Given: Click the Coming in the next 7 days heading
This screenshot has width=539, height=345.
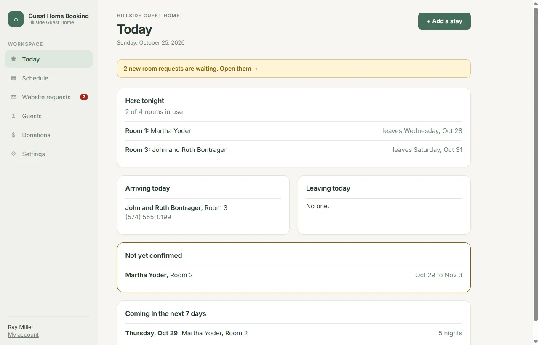Looking at the screenshot, I should coord(165,313).
